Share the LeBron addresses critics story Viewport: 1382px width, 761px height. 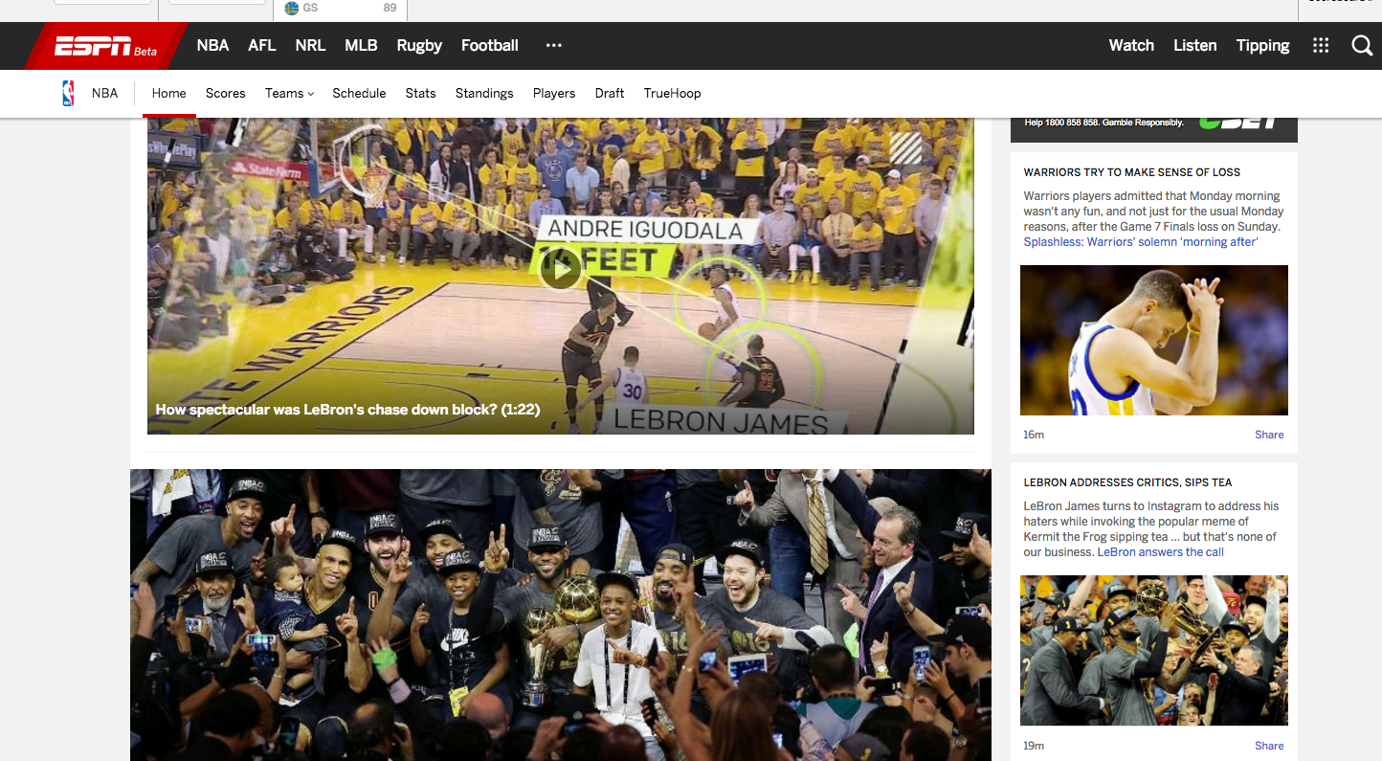coord(1269,746)
